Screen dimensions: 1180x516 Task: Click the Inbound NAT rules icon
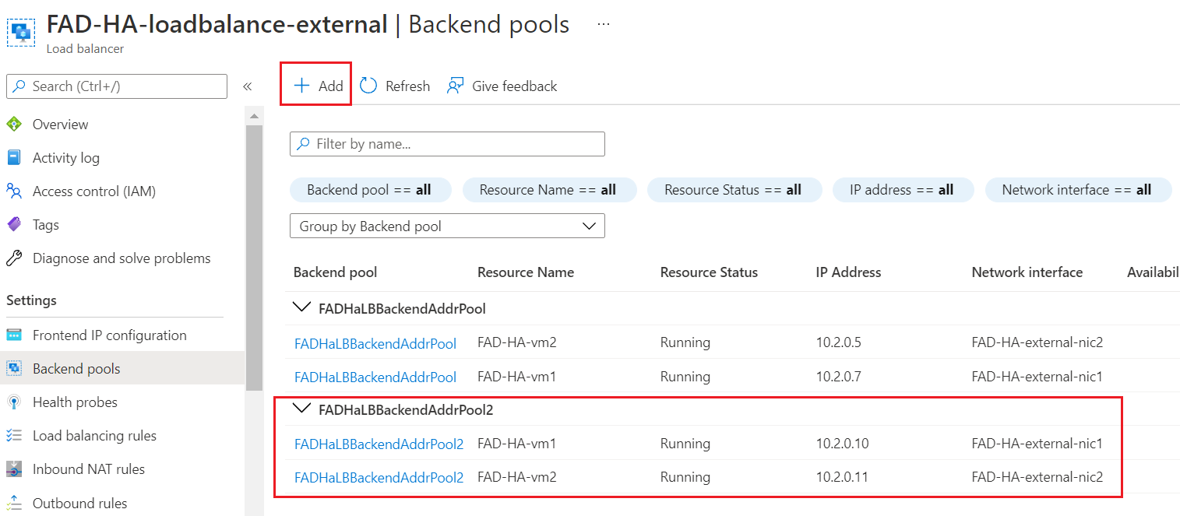16,469
